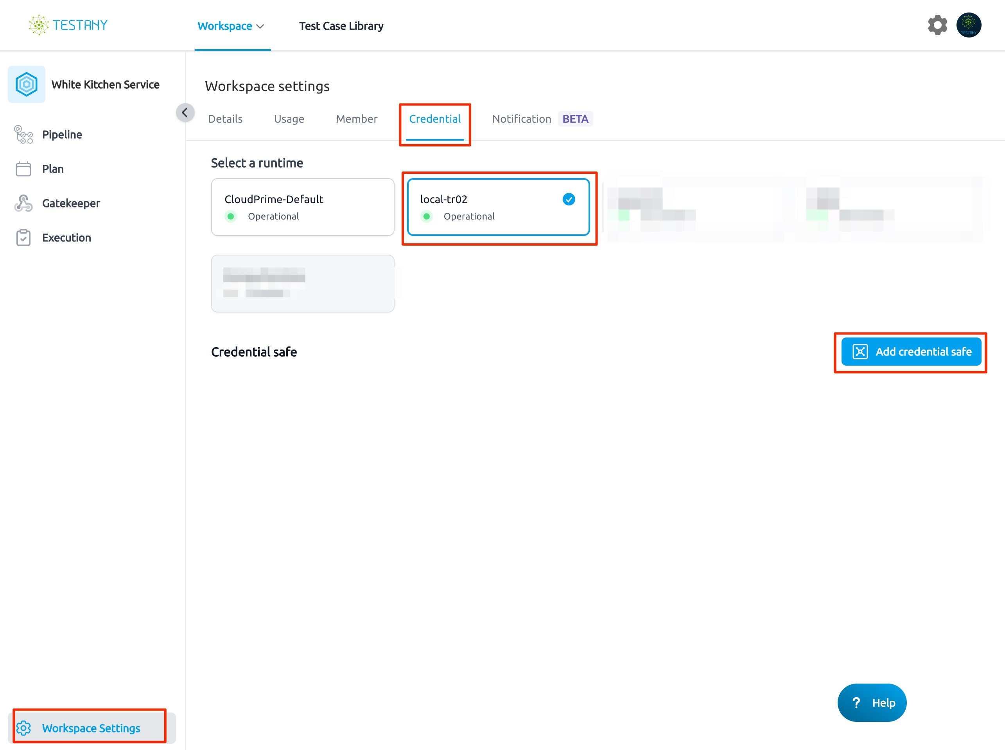The width and height of the screenshot is (1005, 750).
Task: Click the green status dot on CloudPrime-Default
Action: 231,216
